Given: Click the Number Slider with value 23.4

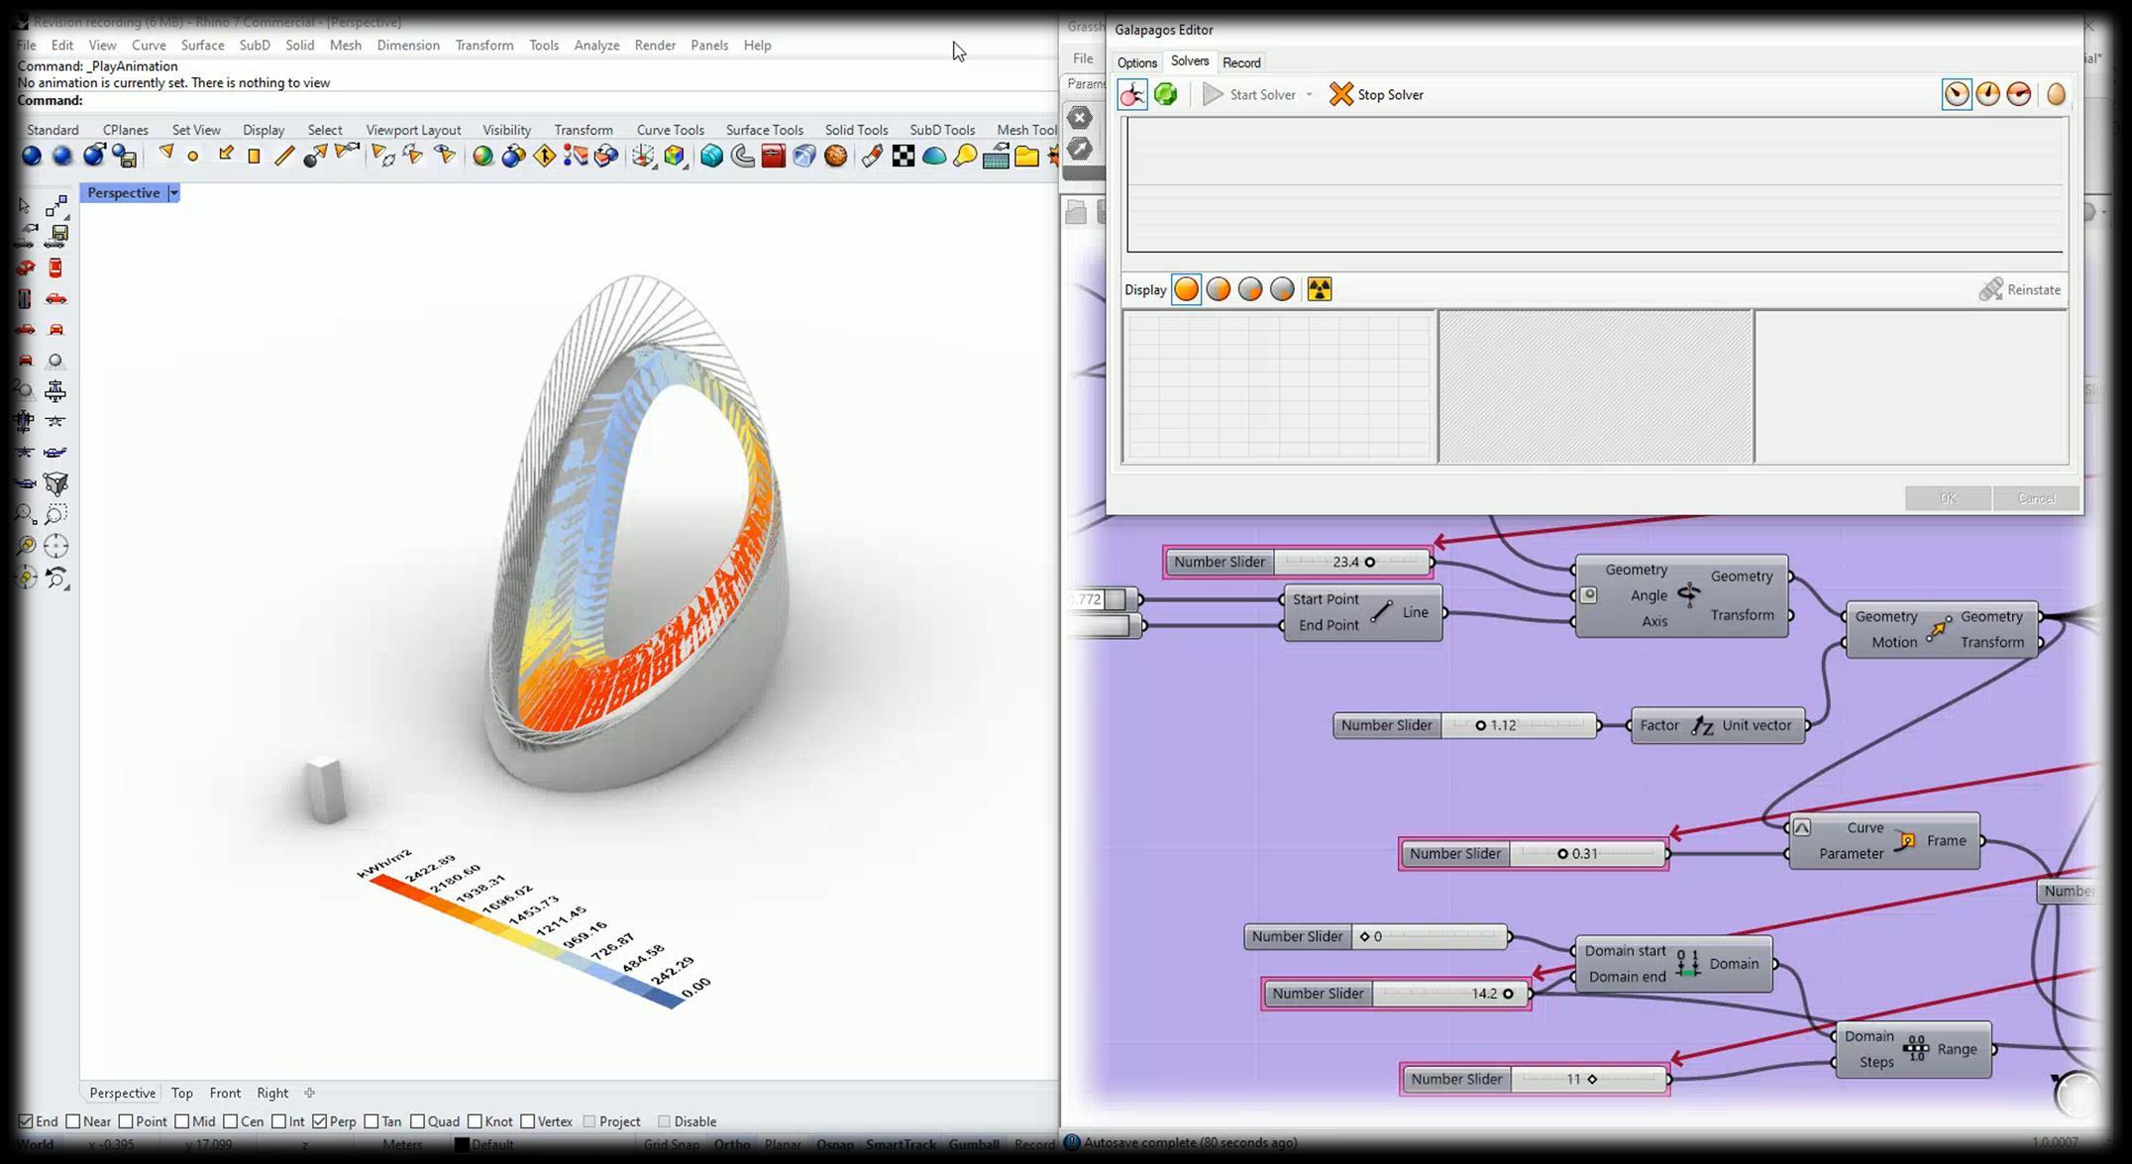Looking at the screenshot, I should coord(1221,562).
